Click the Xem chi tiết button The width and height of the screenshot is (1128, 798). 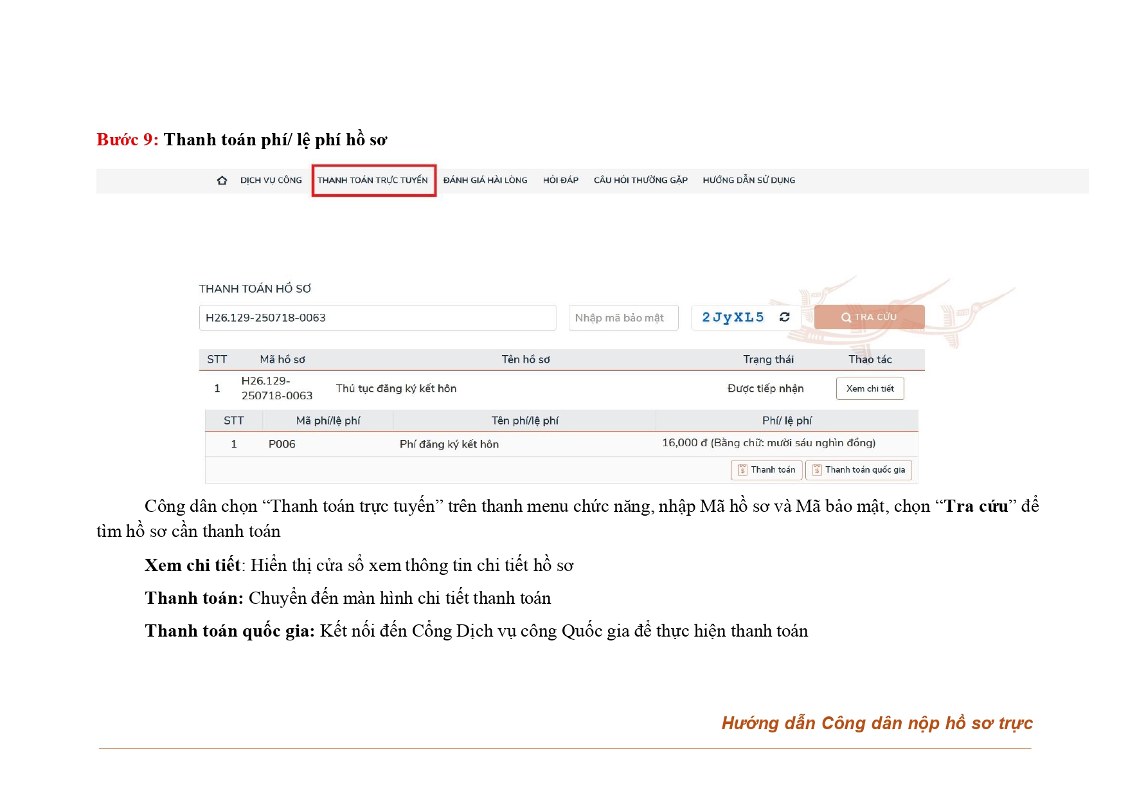tap(870, 389)
